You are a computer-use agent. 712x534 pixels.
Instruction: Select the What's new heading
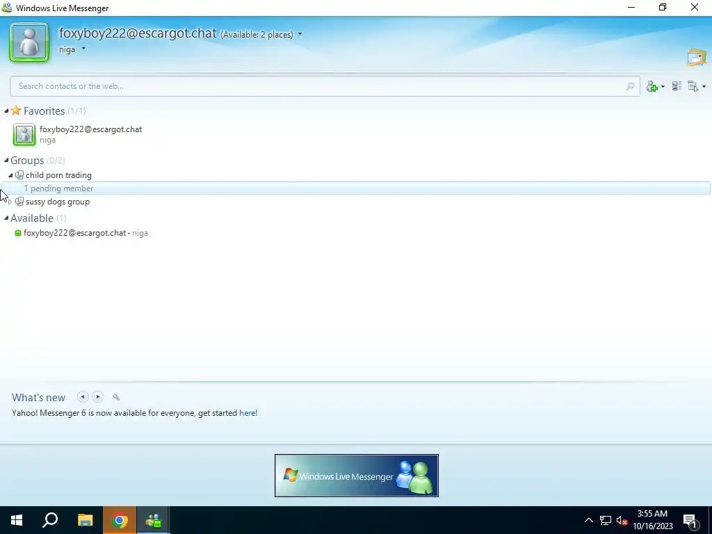39,398
